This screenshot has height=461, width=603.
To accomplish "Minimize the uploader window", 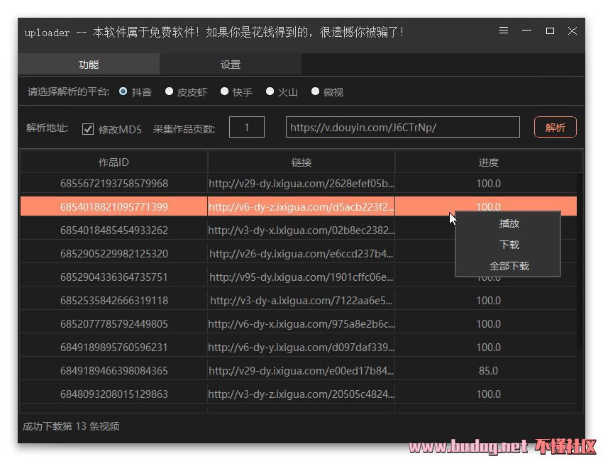I will click(x=526, y=31).
